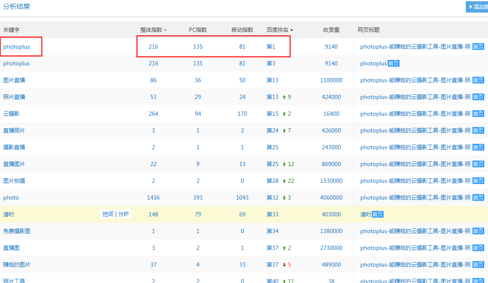
Task: Select 收录量 value 1100000
Action: coord(331,80)
